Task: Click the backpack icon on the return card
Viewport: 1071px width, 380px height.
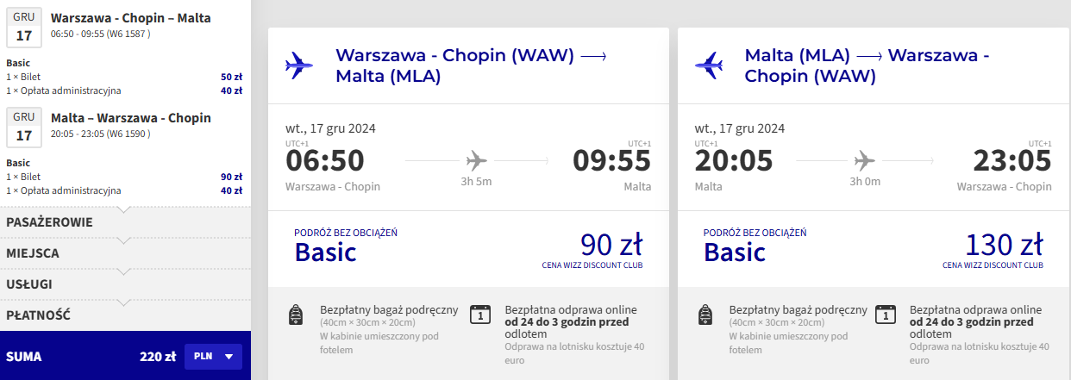Action: coord(705,315)
